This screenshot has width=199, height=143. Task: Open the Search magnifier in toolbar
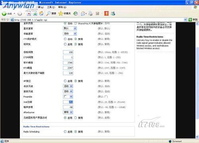click(49, 14)
